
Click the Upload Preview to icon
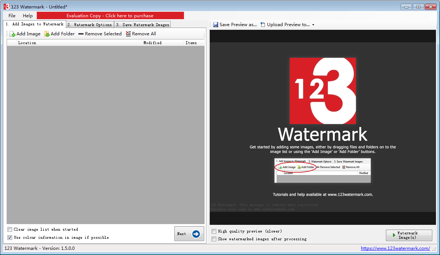pos(263,25)
